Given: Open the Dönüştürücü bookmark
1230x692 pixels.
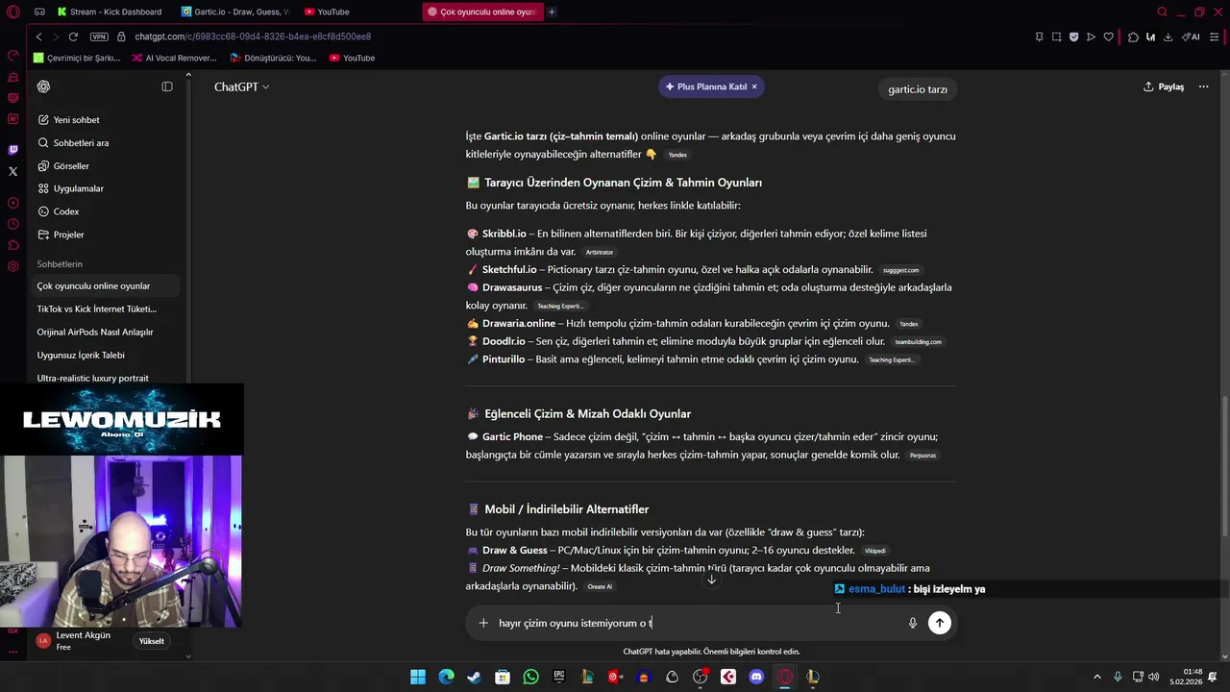Looking at the screenshot, I should pos(273,58).
